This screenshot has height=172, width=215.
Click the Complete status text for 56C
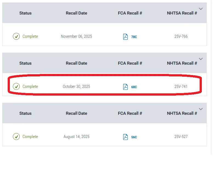coord(30,137)
